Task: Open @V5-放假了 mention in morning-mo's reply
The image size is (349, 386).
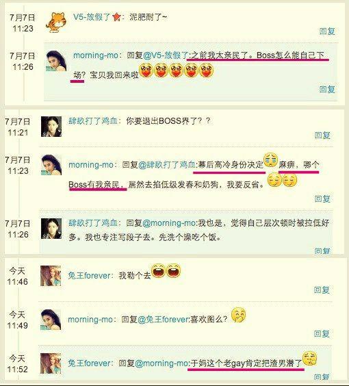Action: tap(166, 55)
